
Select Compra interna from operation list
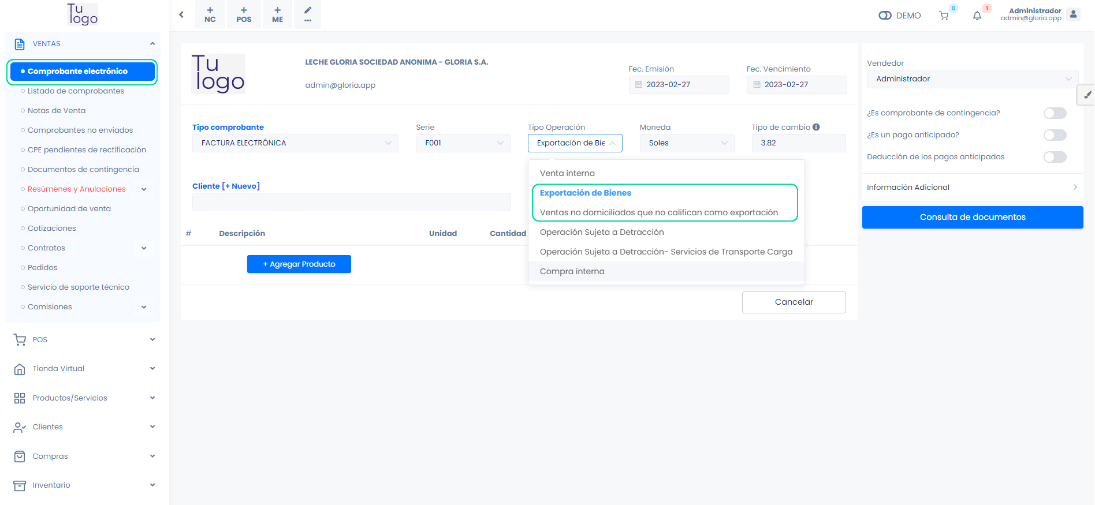point(572,271)
